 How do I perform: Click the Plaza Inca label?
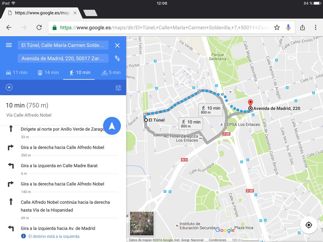tap(243, 228)
